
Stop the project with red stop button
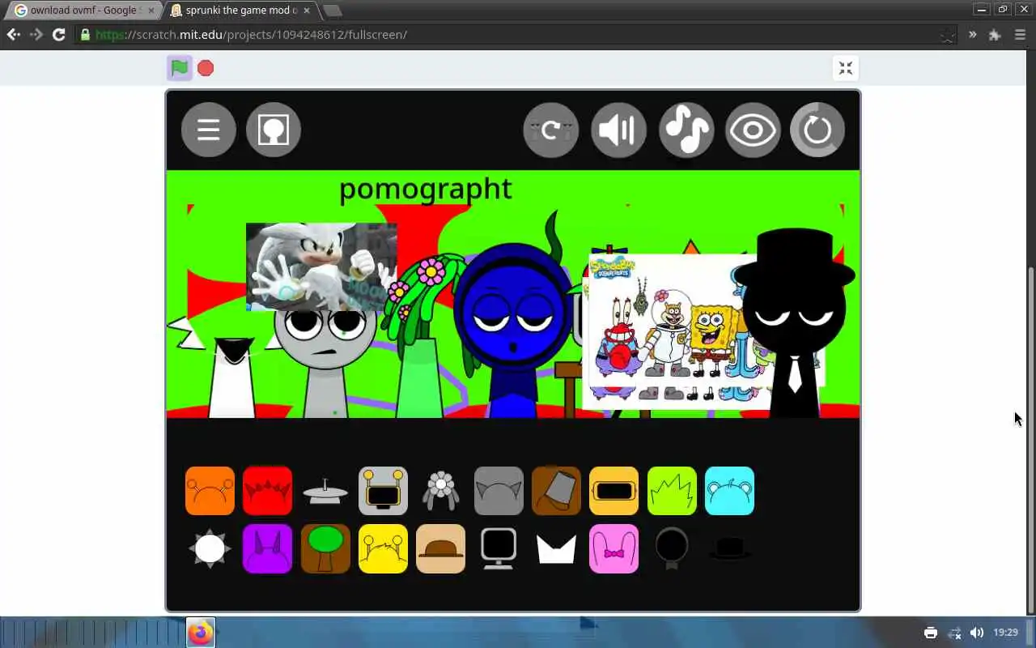pos(206,68)
